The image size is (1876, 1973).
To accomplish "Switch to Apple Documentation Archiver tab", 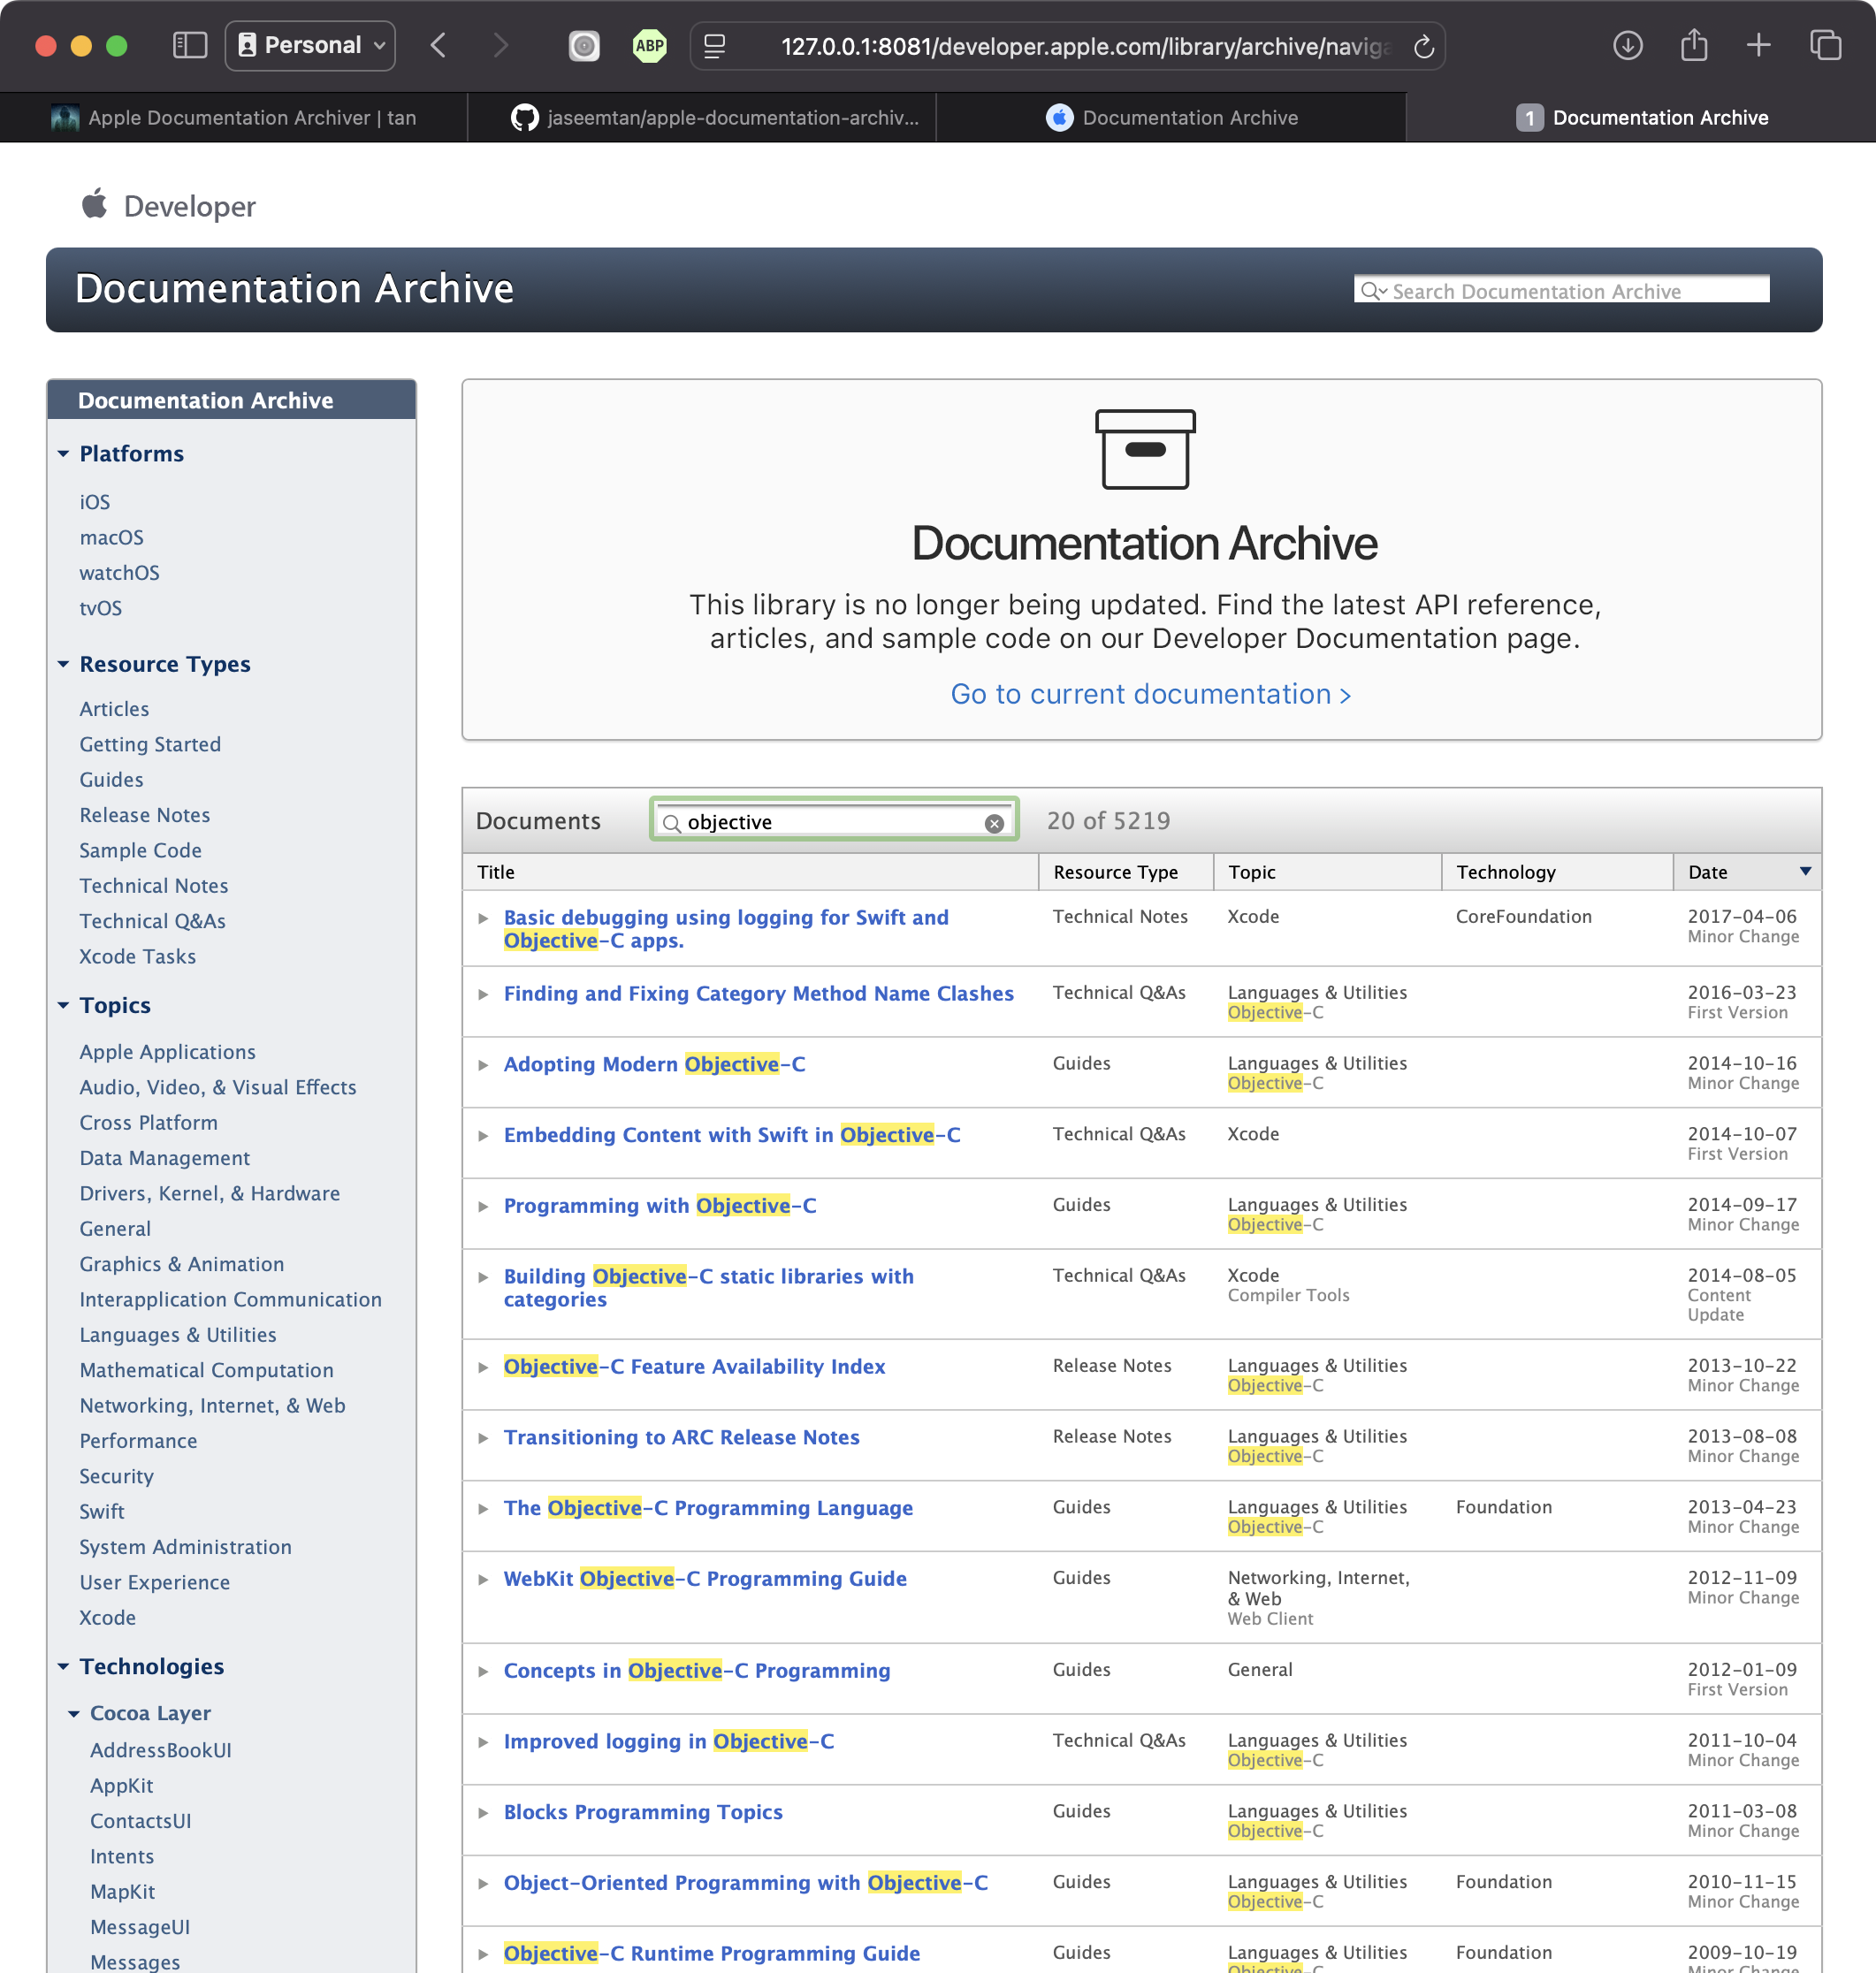I will pyautogui.click(x=234, y=118).
